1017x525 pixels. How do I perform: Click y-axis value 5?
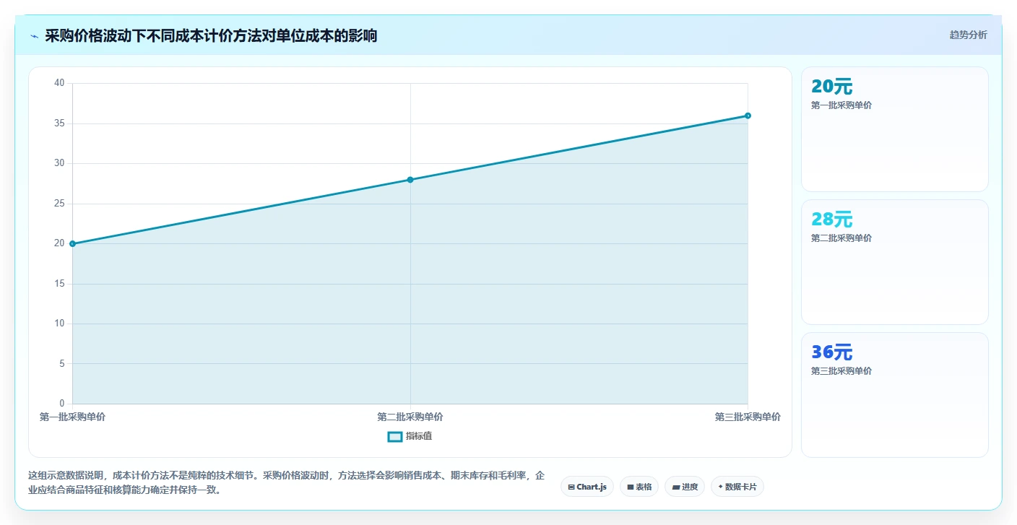click(x=61, y=364)
